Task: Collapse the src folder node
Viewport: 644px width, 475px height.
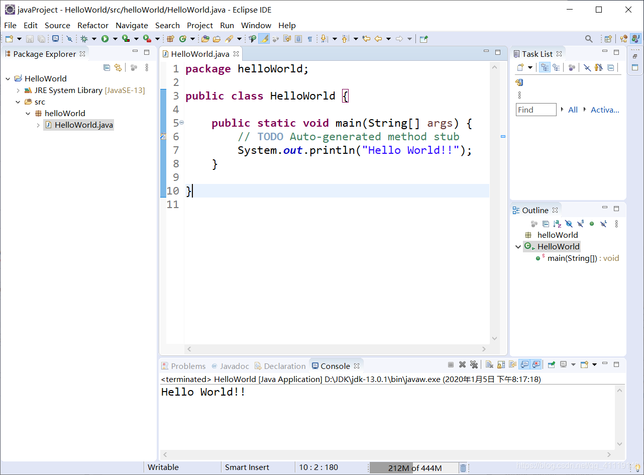Action: click(18, 102)
